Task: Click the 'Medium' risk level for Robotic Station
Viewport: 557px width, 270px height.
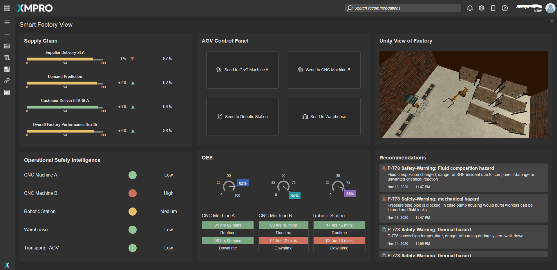Action: click(169, 212)
